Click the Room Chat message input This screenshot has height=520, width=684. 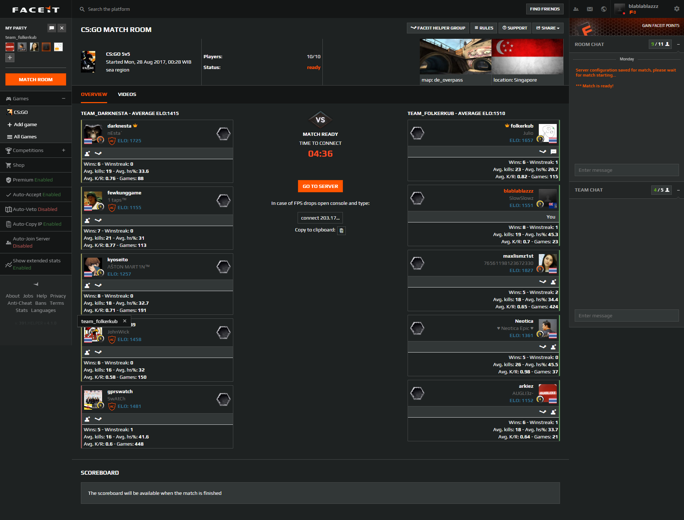click(x=626, y=170)
